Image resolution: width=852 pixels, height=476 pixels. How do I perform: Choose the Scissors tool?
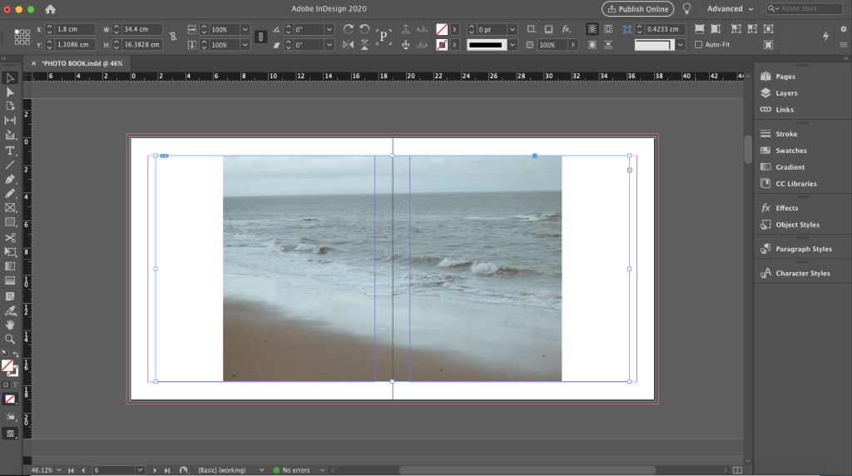tap(10, 237)
